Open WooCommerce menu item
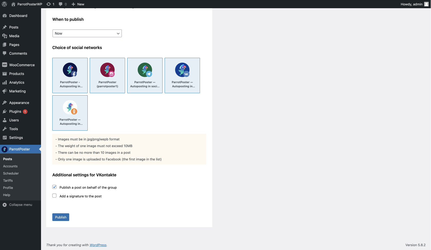Screen dimensions: 431x250 [21, 65]
